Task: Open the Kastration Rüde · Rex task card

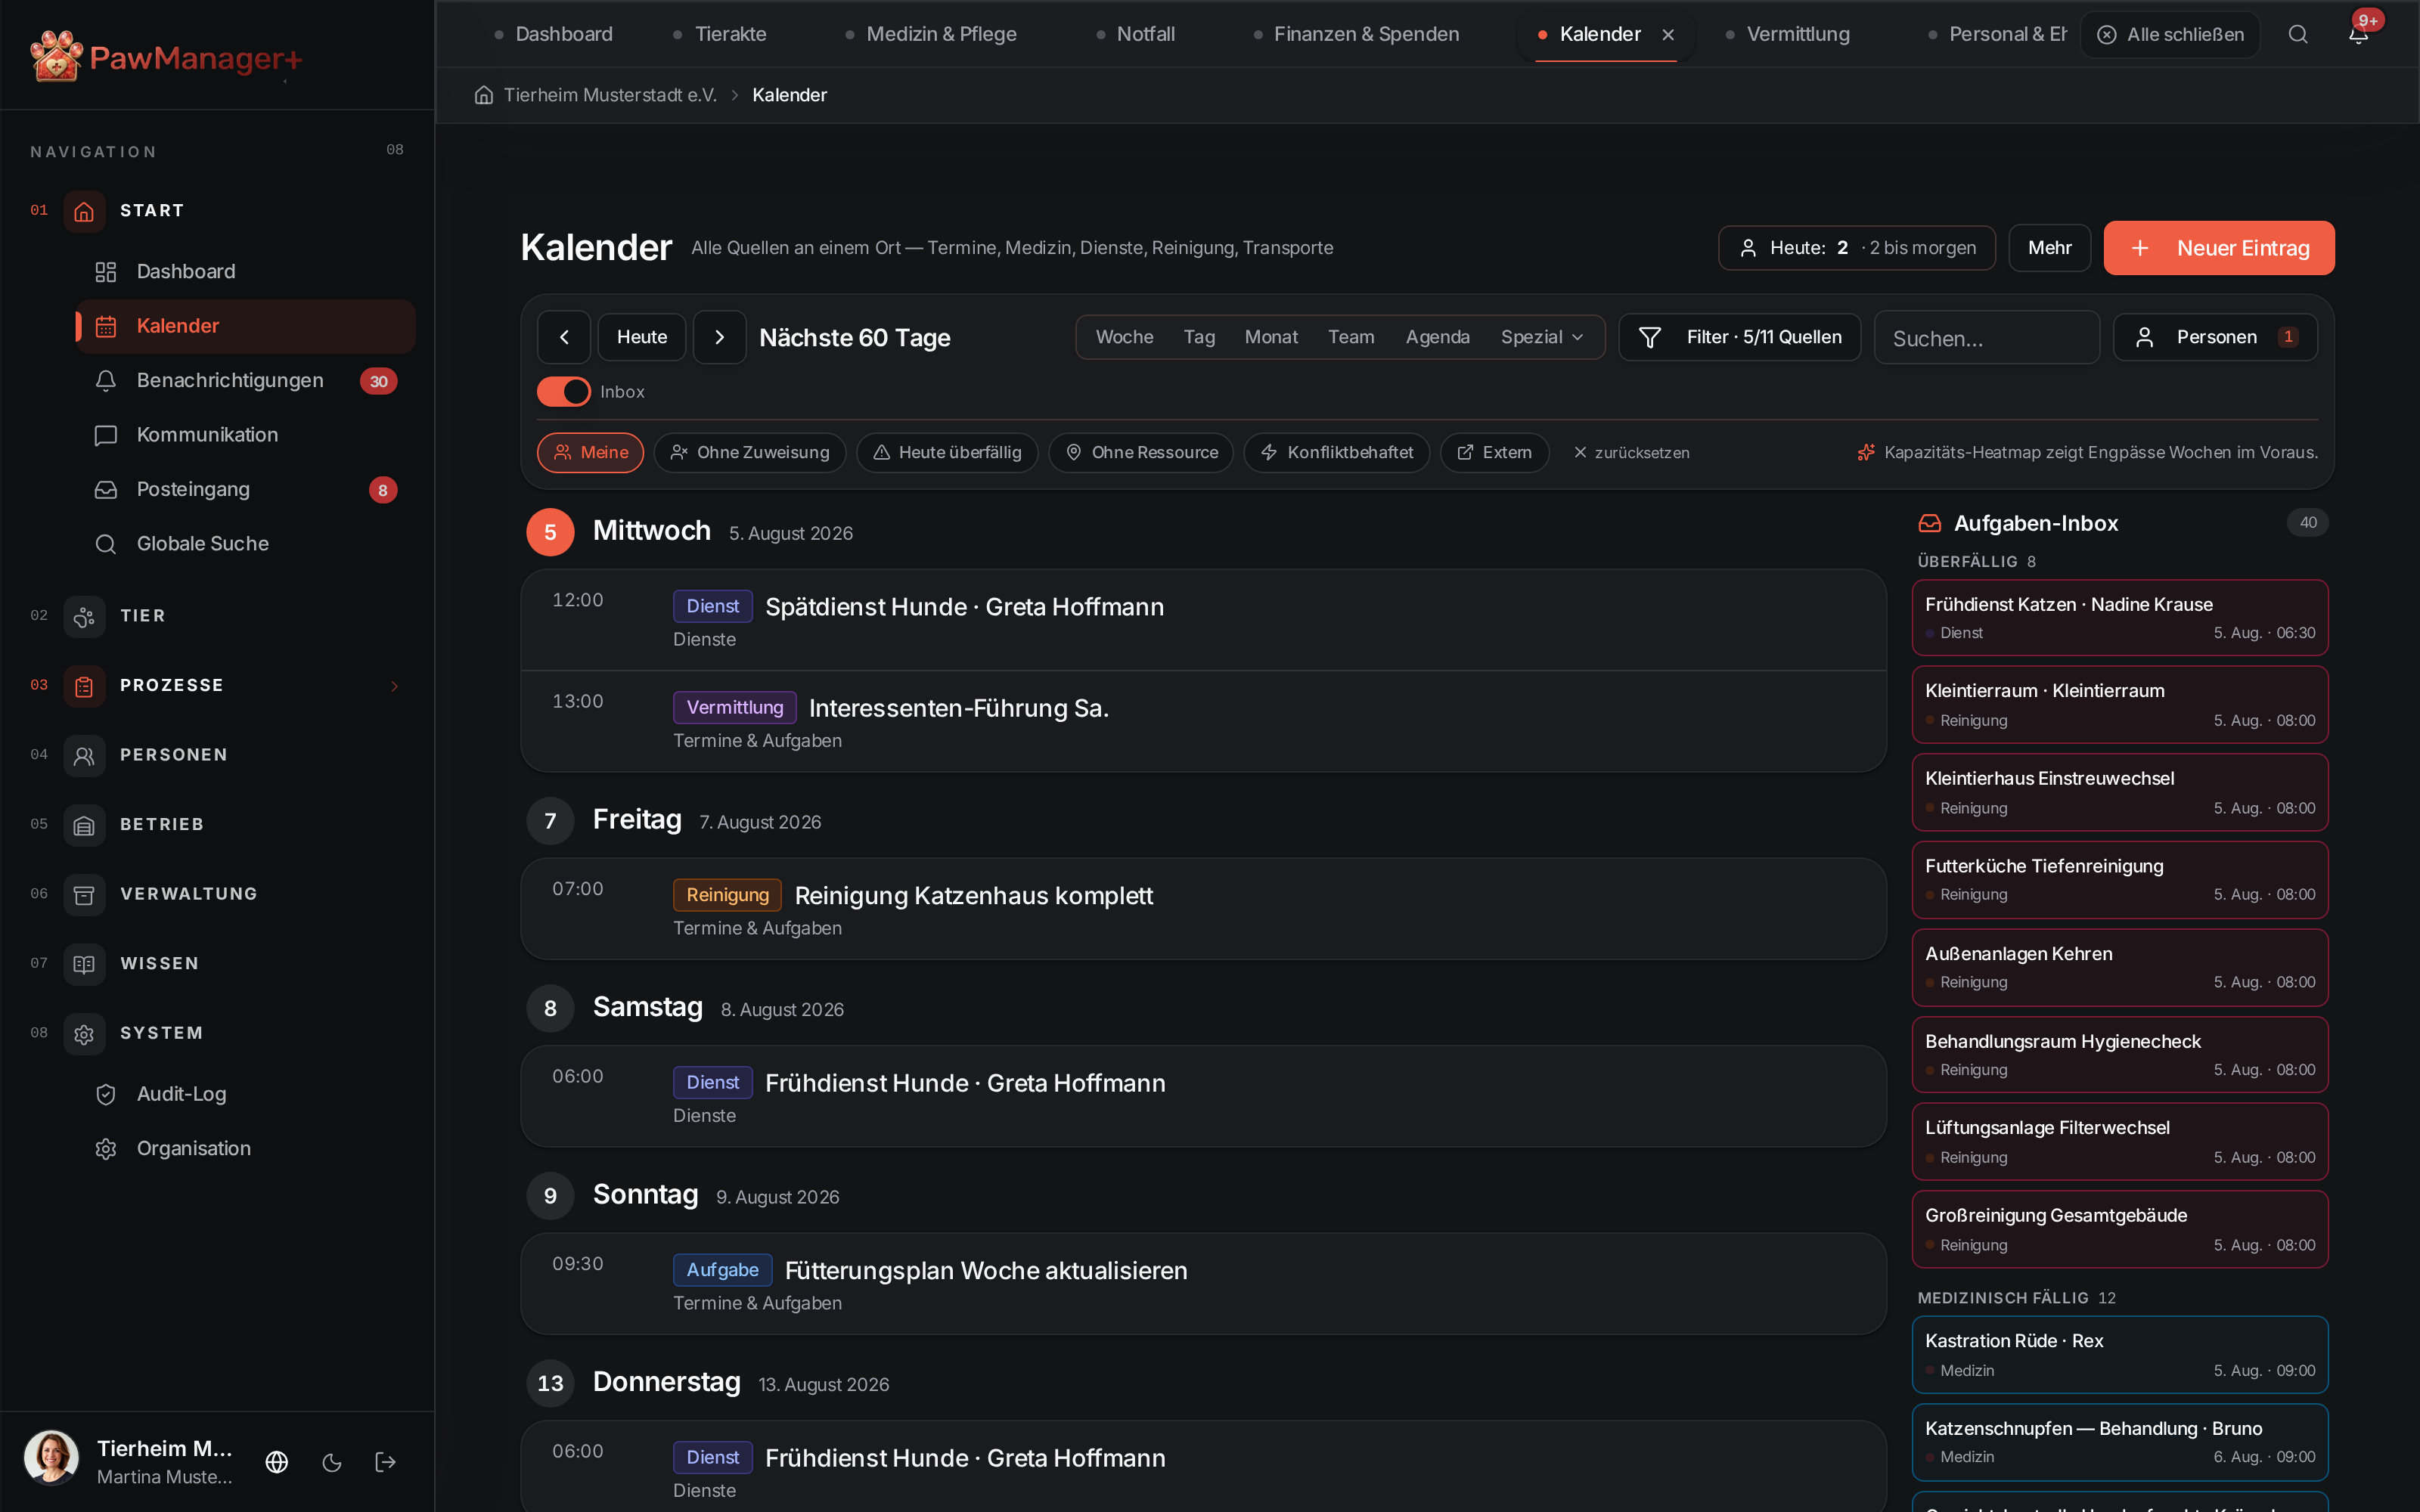Action: [x=2119, y=1355]
